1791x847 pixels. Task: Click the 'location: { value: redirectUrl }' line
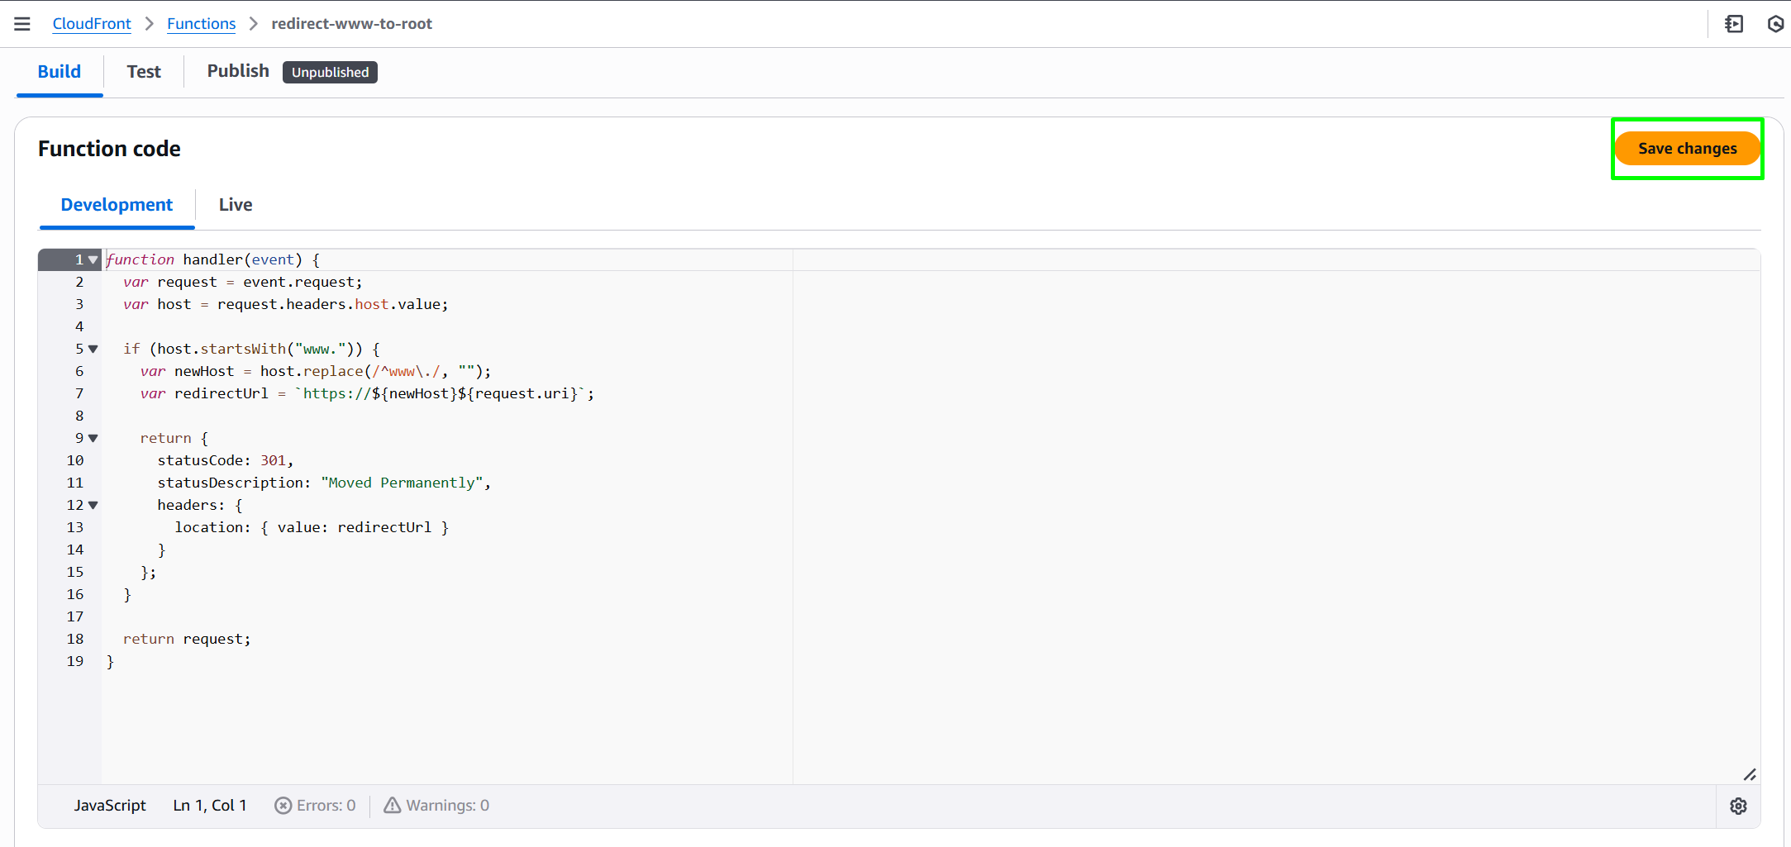(x=312, y=527)
